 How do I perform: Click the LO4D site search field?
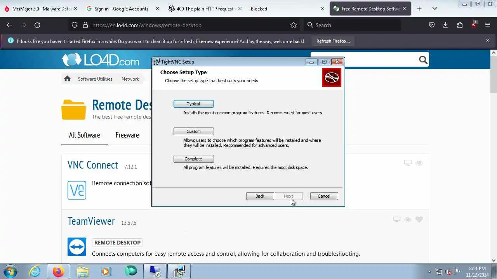click(364, 60)
